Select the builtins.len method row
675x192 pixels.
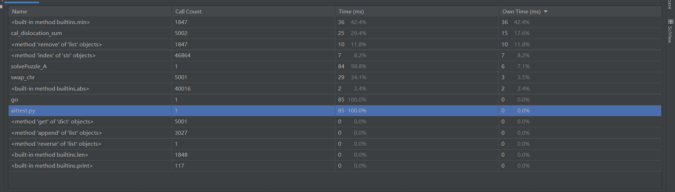[50, 155]
